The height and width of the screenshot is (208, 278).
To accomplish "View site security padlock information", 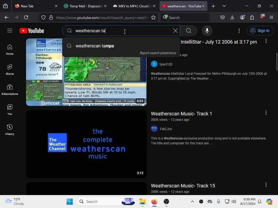I will click(x=51, y=17).
